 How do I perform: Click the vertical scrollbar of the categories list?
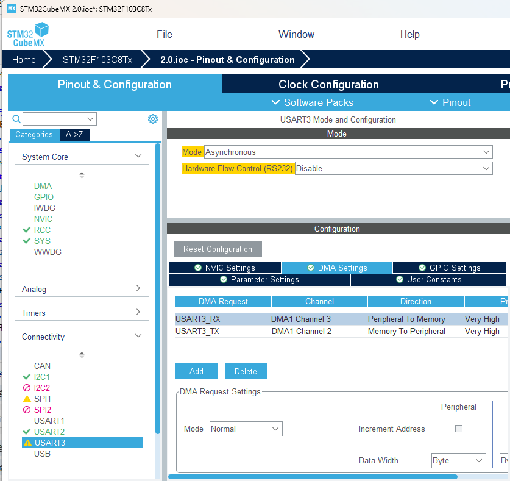click(x=158, y=289)
